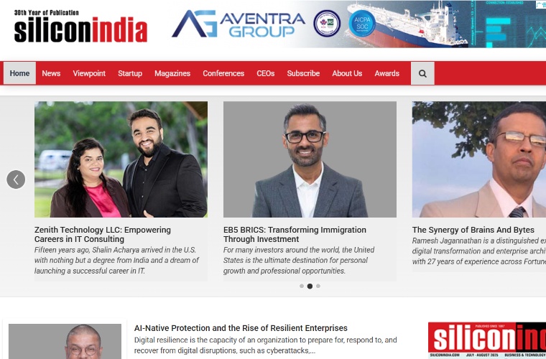
Task: Go to the News section
Action: point(51,73)
